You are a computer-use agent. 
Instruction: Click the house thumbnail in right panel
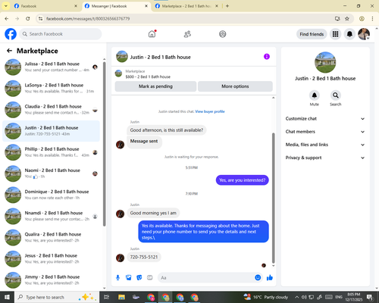pos(325,62)
